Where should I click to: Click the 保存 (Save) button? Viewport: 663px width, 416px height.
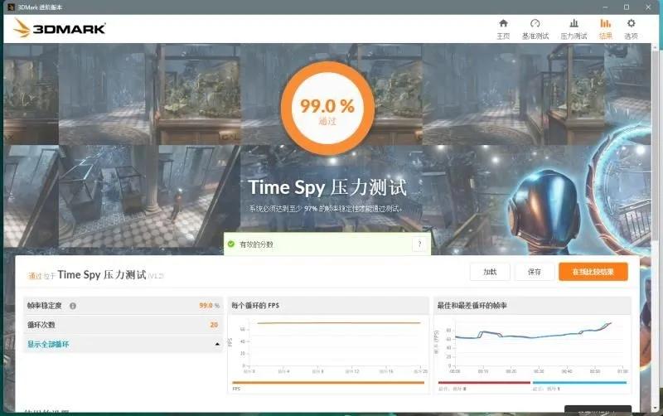(x=535, y=272)
